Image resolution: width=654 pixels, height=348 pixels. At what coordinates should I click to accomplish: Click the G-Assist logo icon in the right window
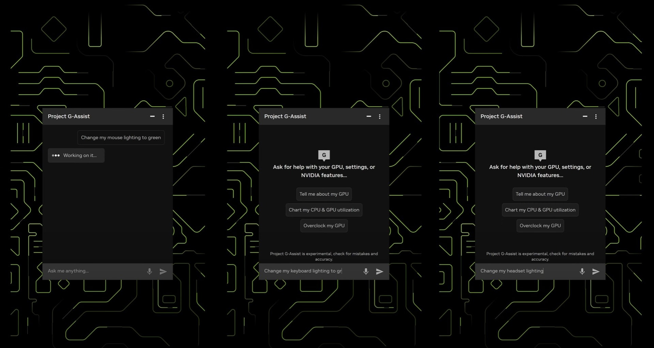click(540, 155)
